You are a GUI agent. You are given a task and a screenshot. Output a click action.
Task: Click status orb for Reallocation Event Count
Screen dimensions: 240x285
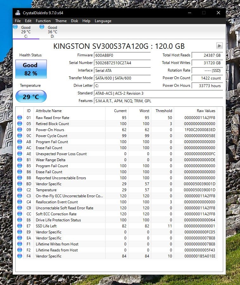[x=20, y=202]
